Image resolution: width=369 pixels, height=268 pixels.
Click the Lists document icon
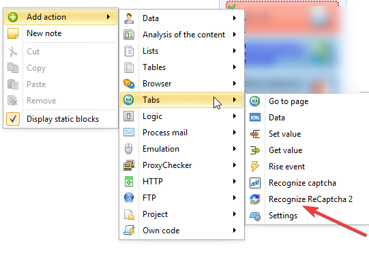point(129,51)
